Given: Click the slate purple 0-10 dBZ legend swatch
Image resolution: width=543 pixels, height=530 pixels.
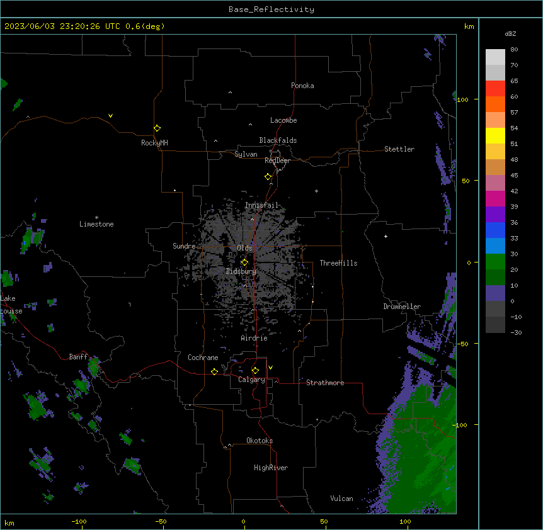Looking at the screenshot, I should tap(495, 293).
